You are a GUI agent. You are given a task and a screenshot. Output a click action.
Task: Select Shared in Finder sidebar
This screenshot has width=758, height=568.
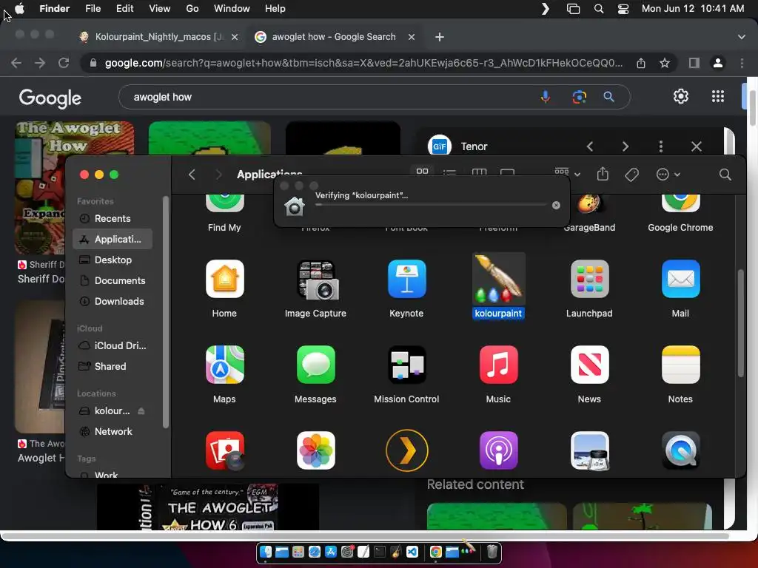pyautogui.click(x=113, y=367)
